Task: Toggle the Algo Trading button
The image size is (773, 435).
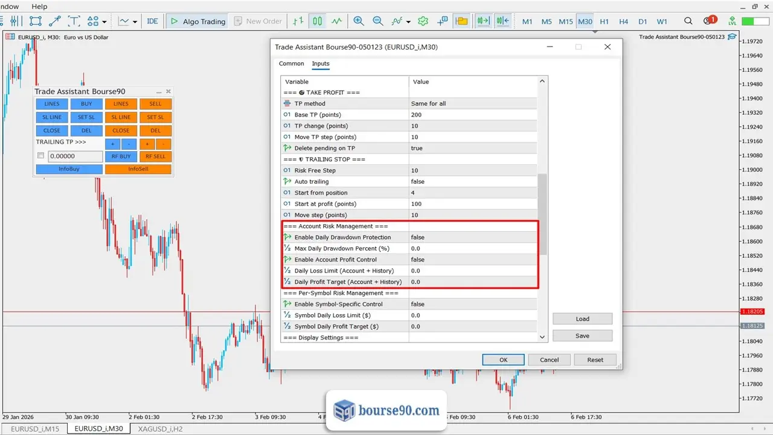Action: coord(197,21)
